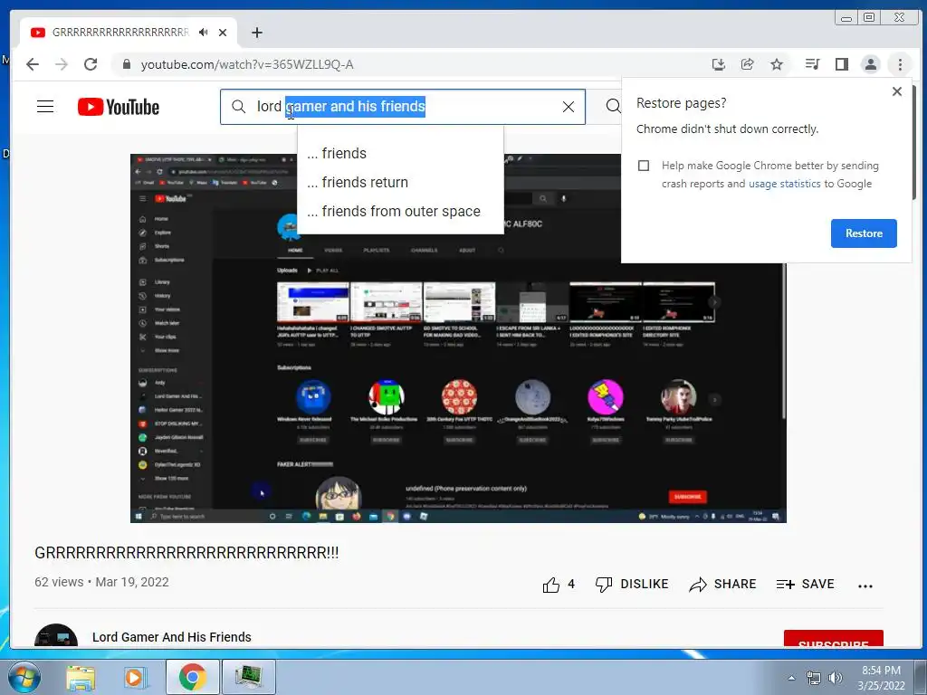Open Windows Explorer from taskbar
The height and width of the screenshot is (695, 927).
tap(81, 677)
